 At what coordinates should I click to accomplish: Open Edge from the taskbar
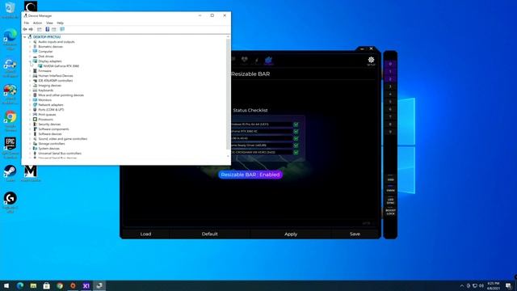pyautogui.click(x=20, y=285)
